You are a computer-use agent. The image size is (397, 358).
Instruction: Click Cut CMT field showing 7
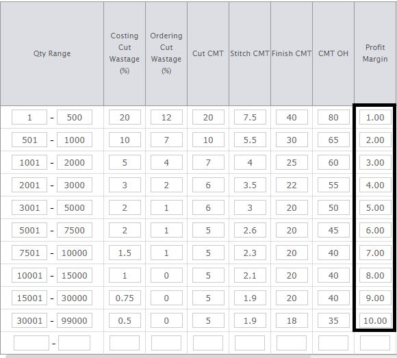coord(208,162)
